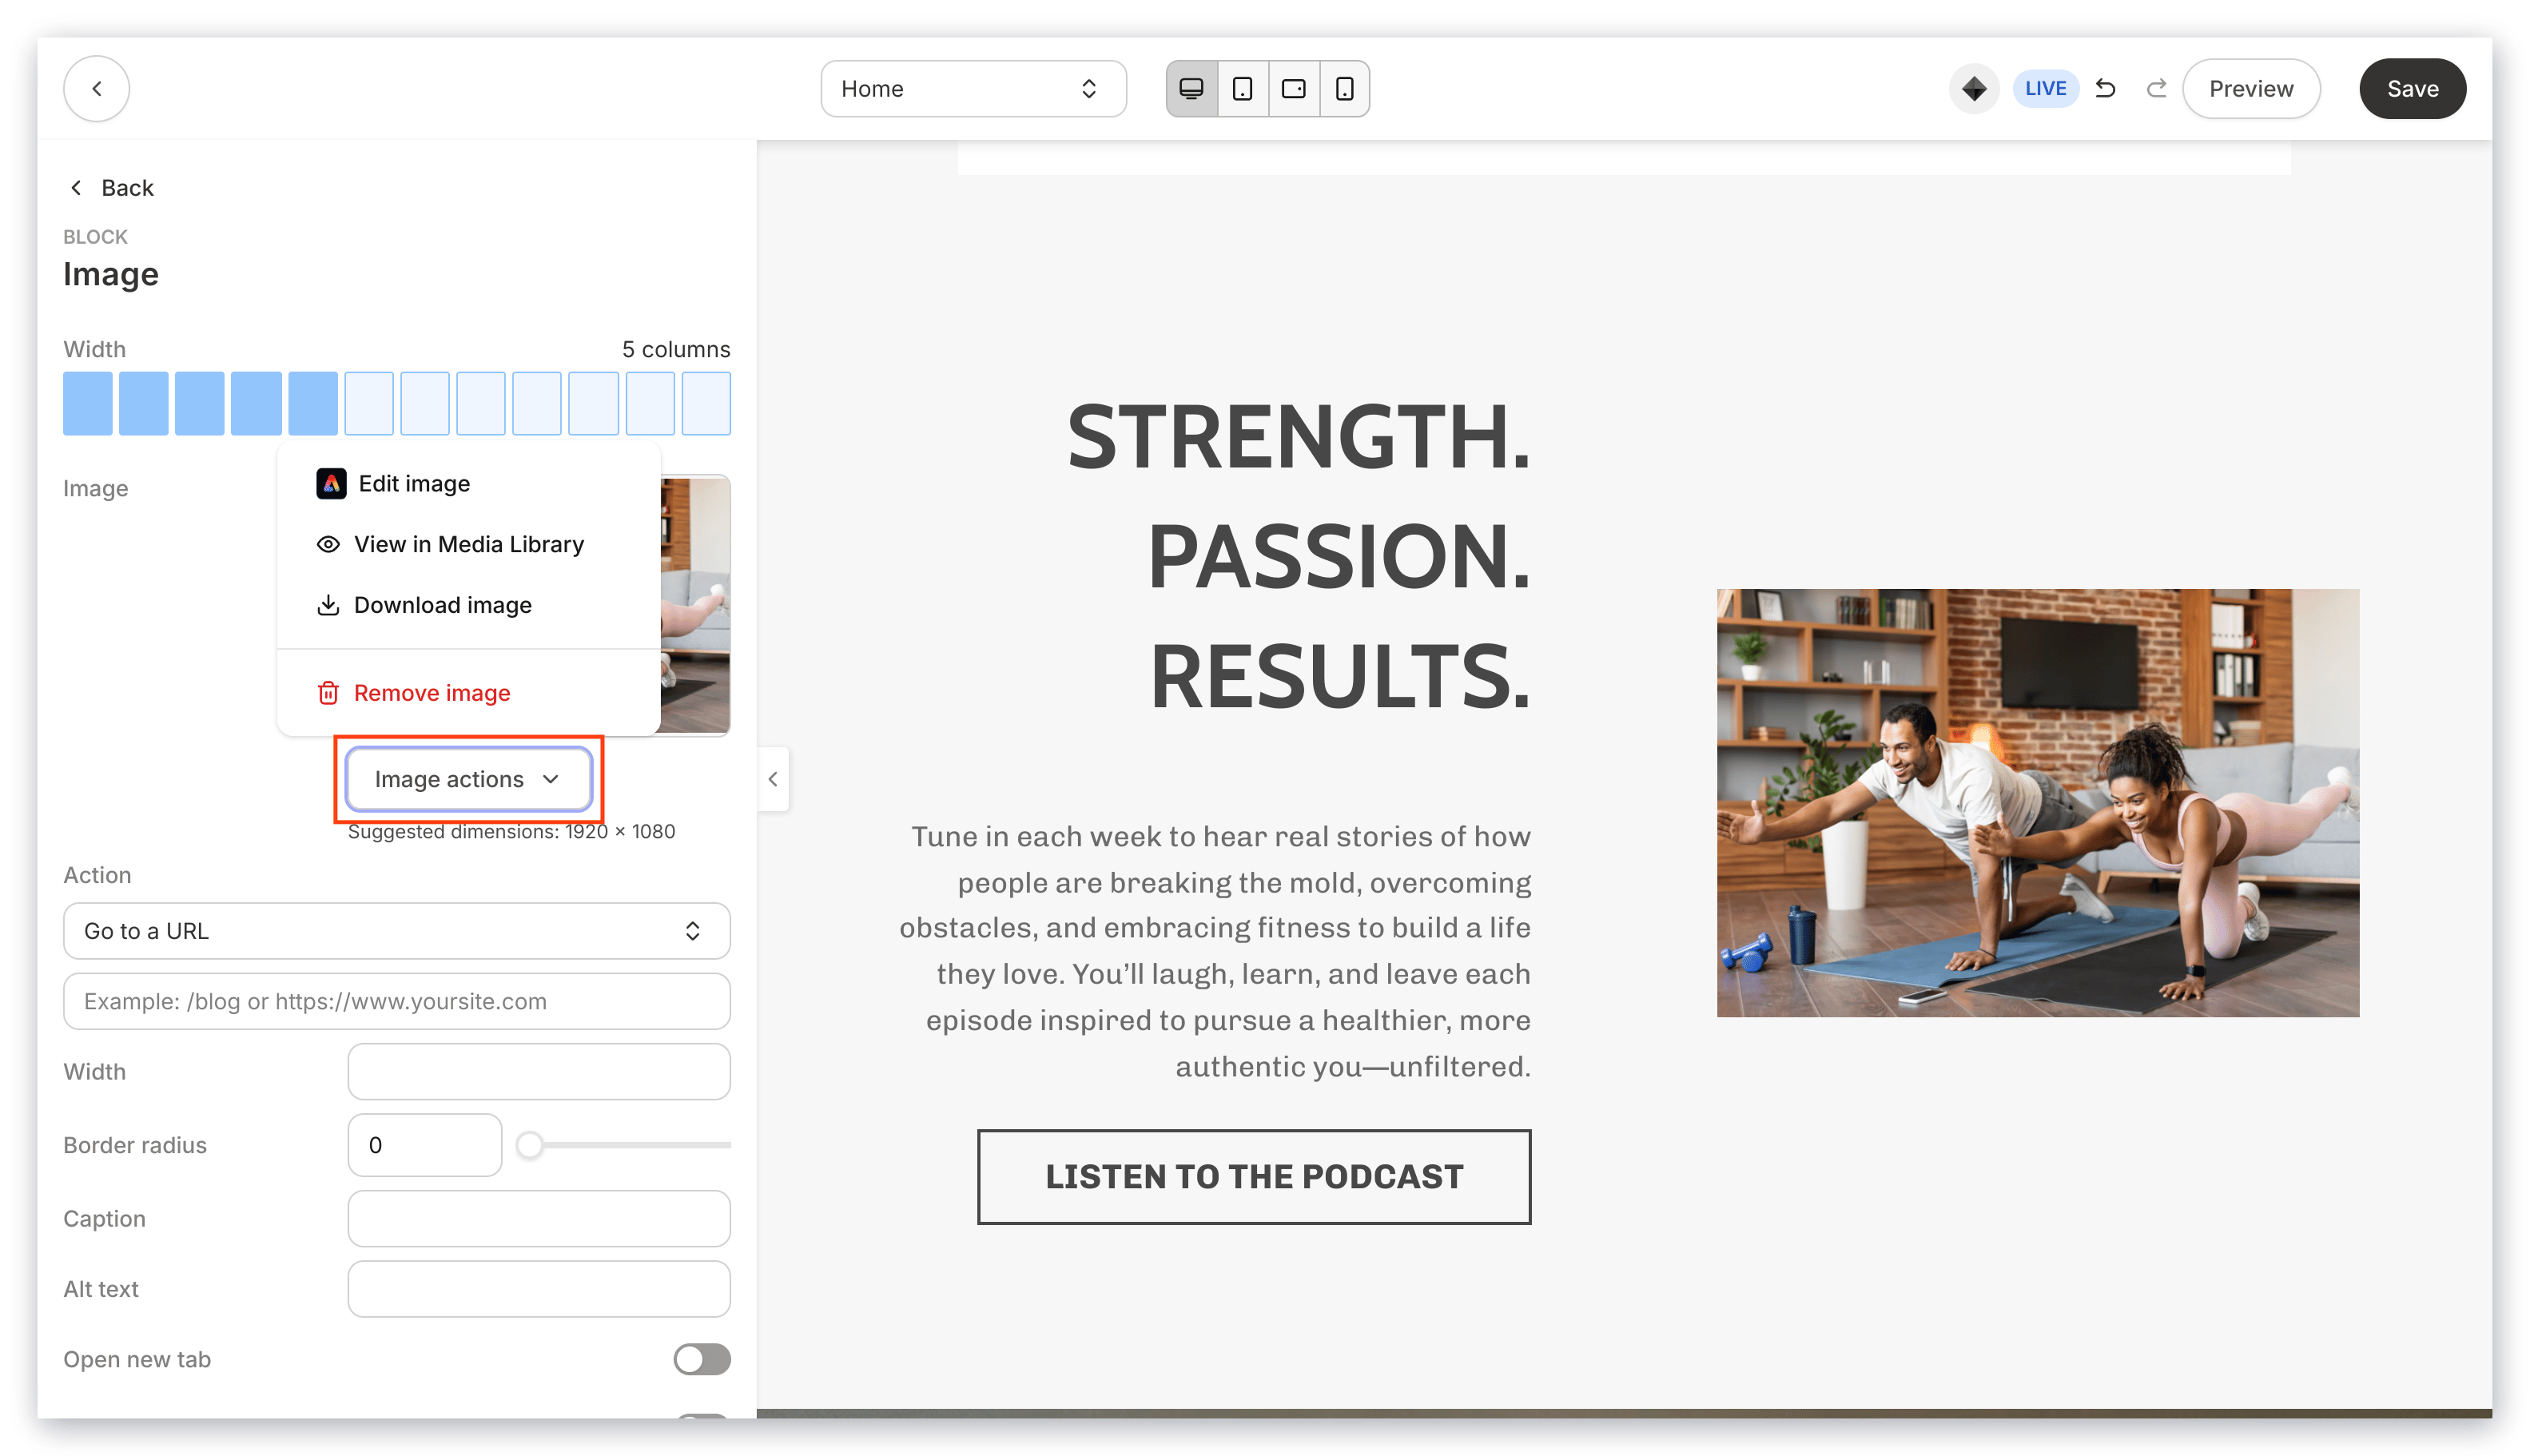Click the circular back arrow button

(x=96, y=88)
